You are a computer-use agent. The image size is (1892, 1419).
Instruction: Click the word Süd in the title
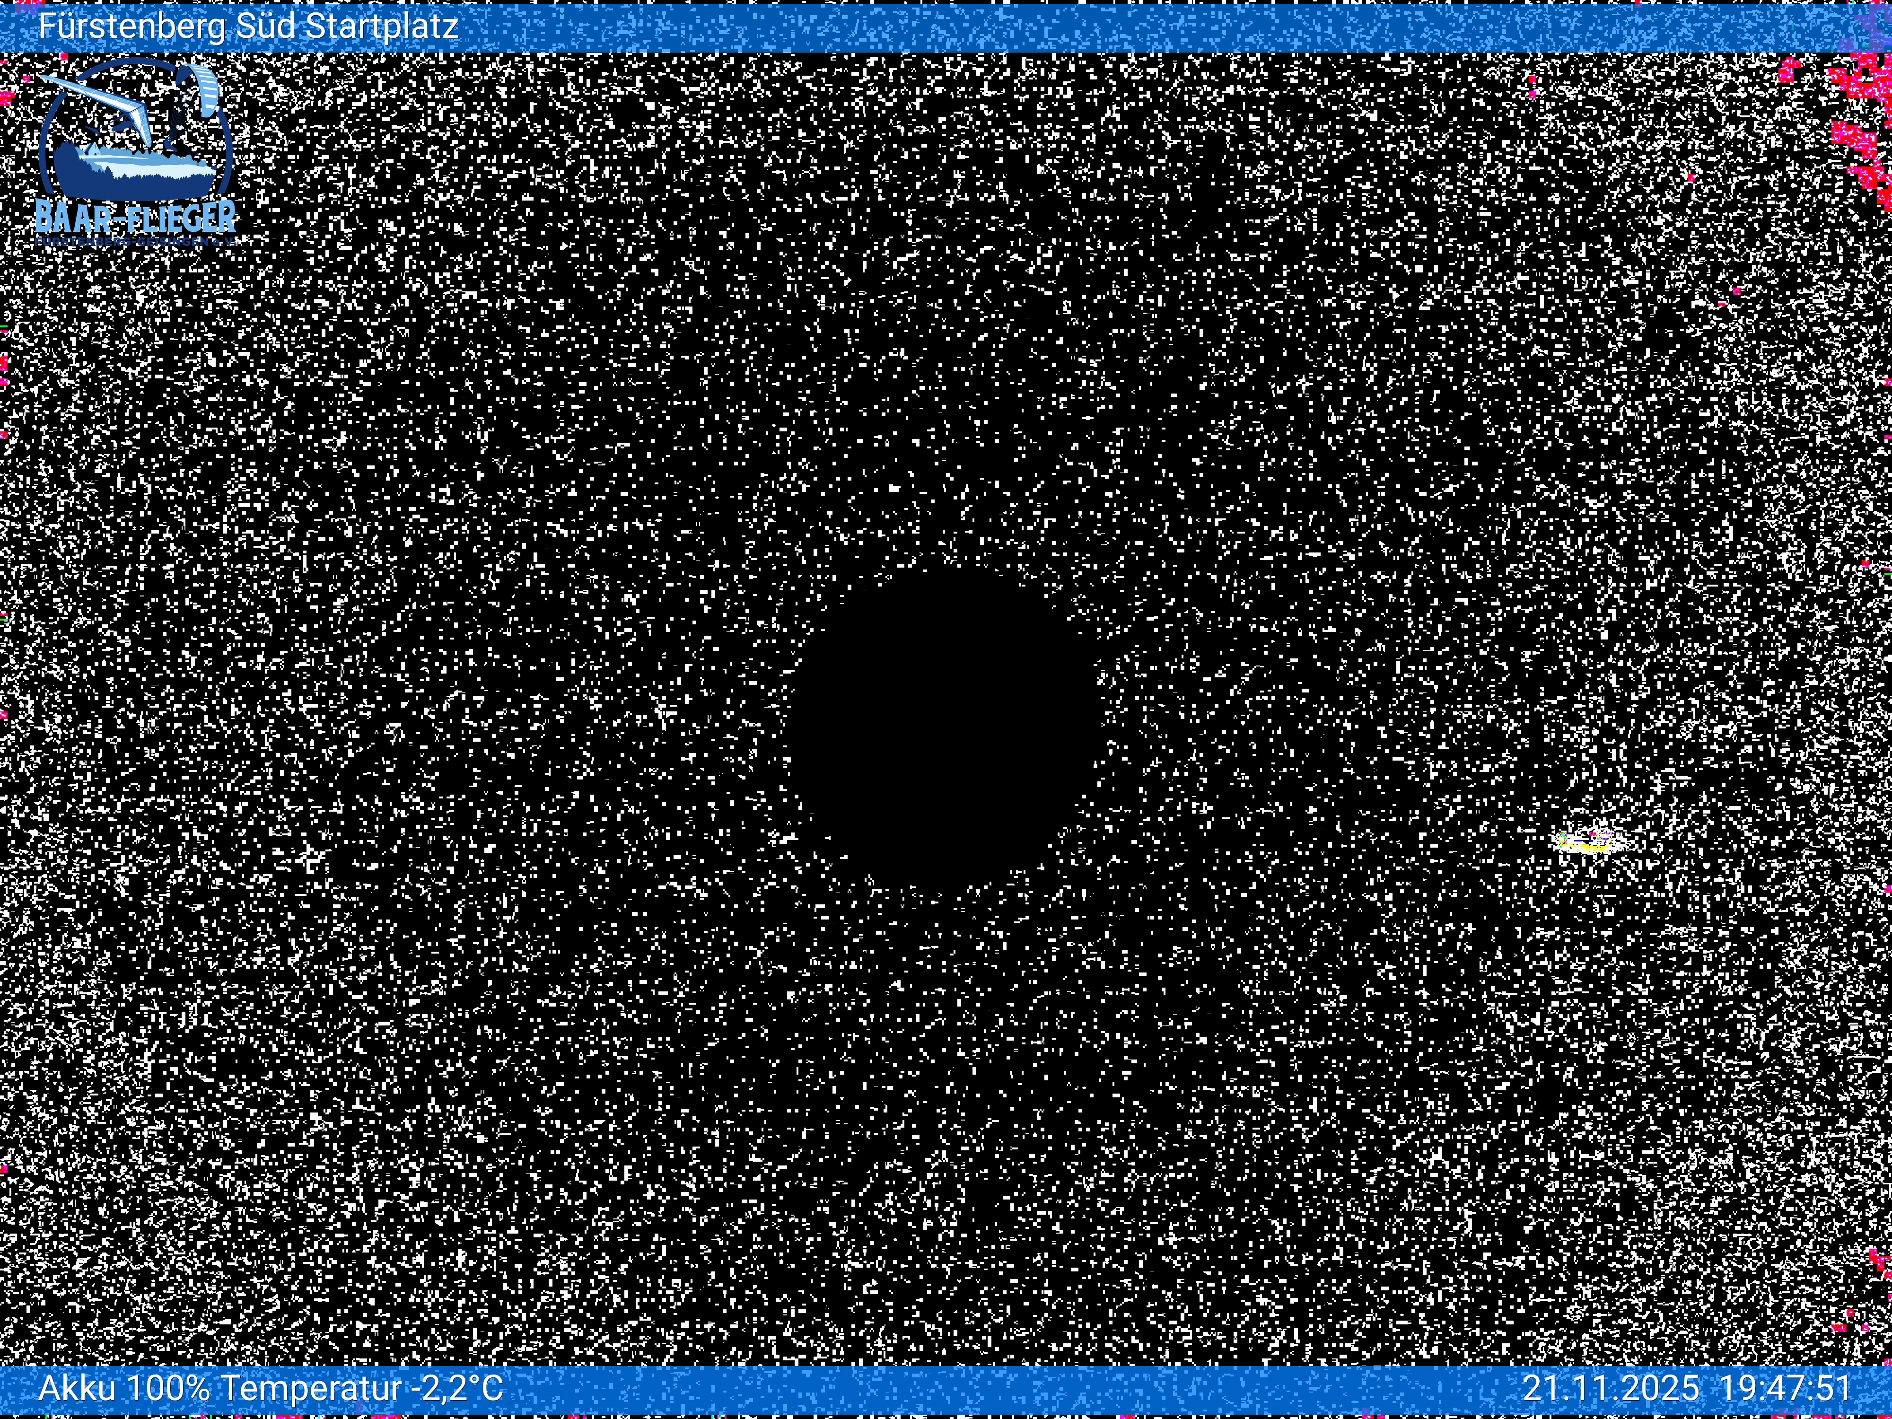[266, 26]
